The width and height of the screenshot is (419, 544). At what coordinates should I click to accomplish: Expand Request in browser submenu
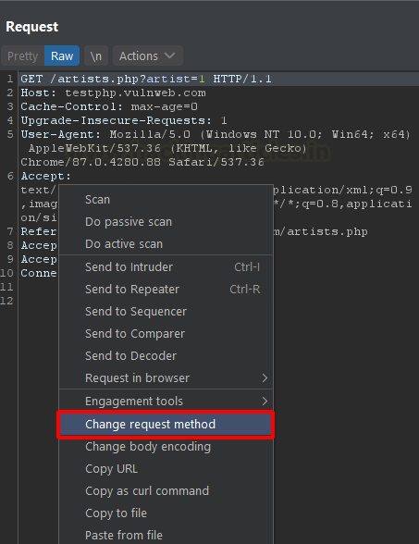click(166, 377)
